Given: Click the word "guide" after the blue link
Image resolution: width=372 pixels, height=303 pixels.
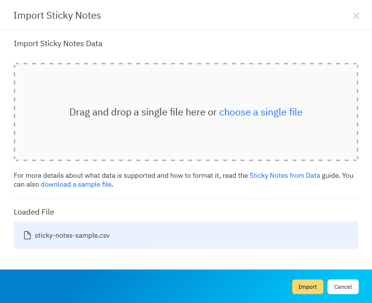Looking at the screenshot, I should (x=330, y=175).
